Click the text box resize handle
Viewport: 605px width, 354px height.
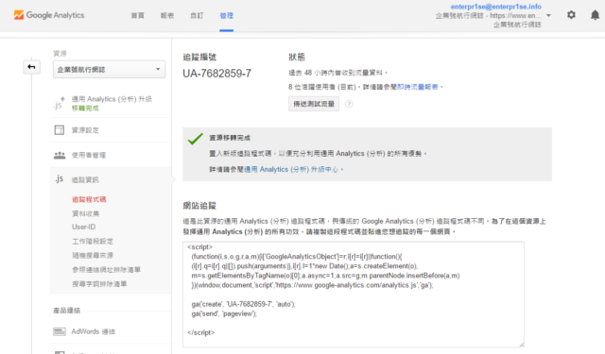[x=521, y=345]
